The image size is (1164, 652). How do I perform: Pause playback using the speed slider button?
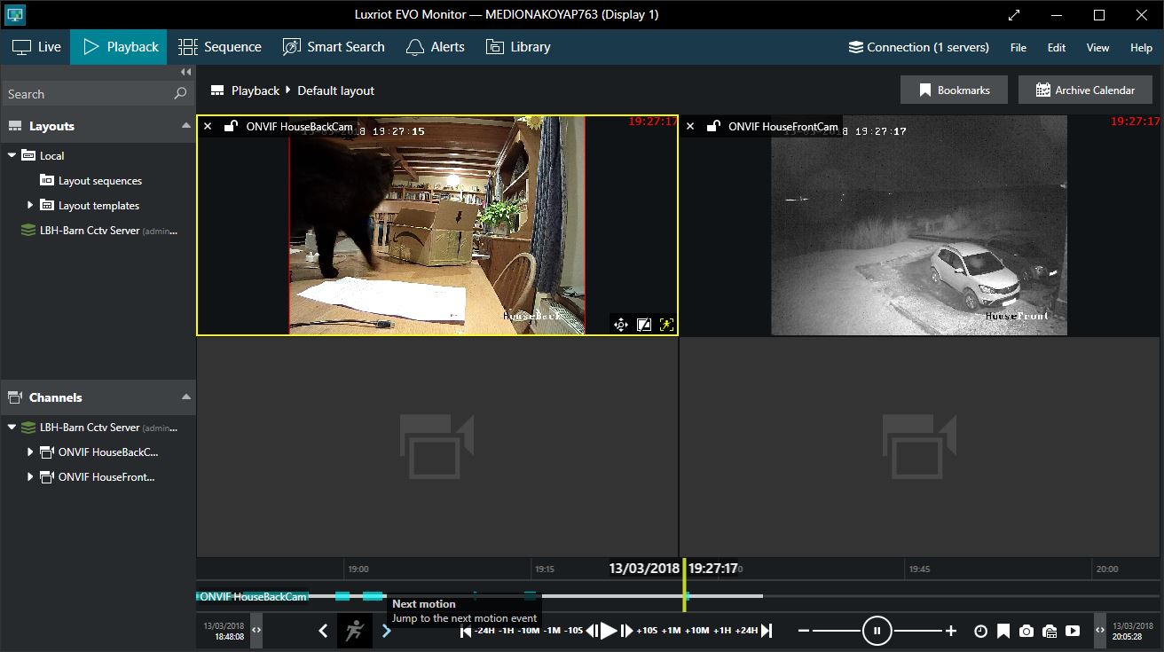pyautogui.click(x=877, y=631)
